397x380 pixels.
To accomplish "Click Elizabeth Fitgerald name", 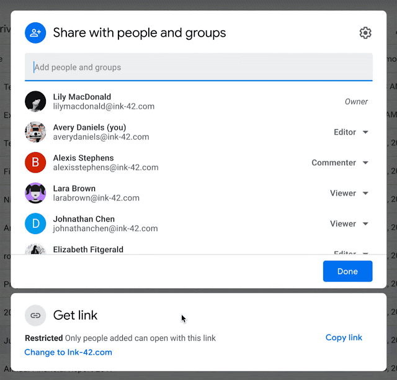I will coord(88,250).
